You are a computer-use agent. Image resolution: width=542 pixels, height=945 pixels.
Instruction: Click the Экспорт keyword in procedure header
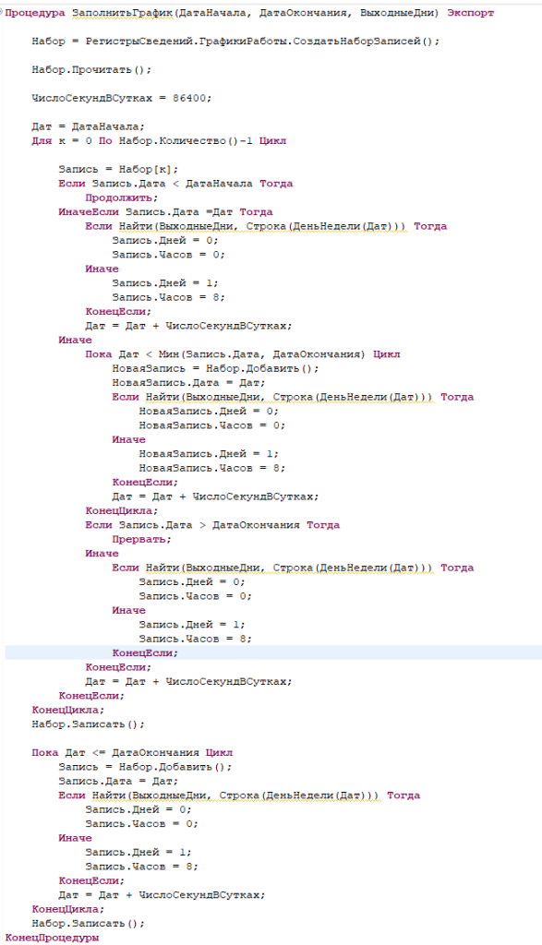470,13
